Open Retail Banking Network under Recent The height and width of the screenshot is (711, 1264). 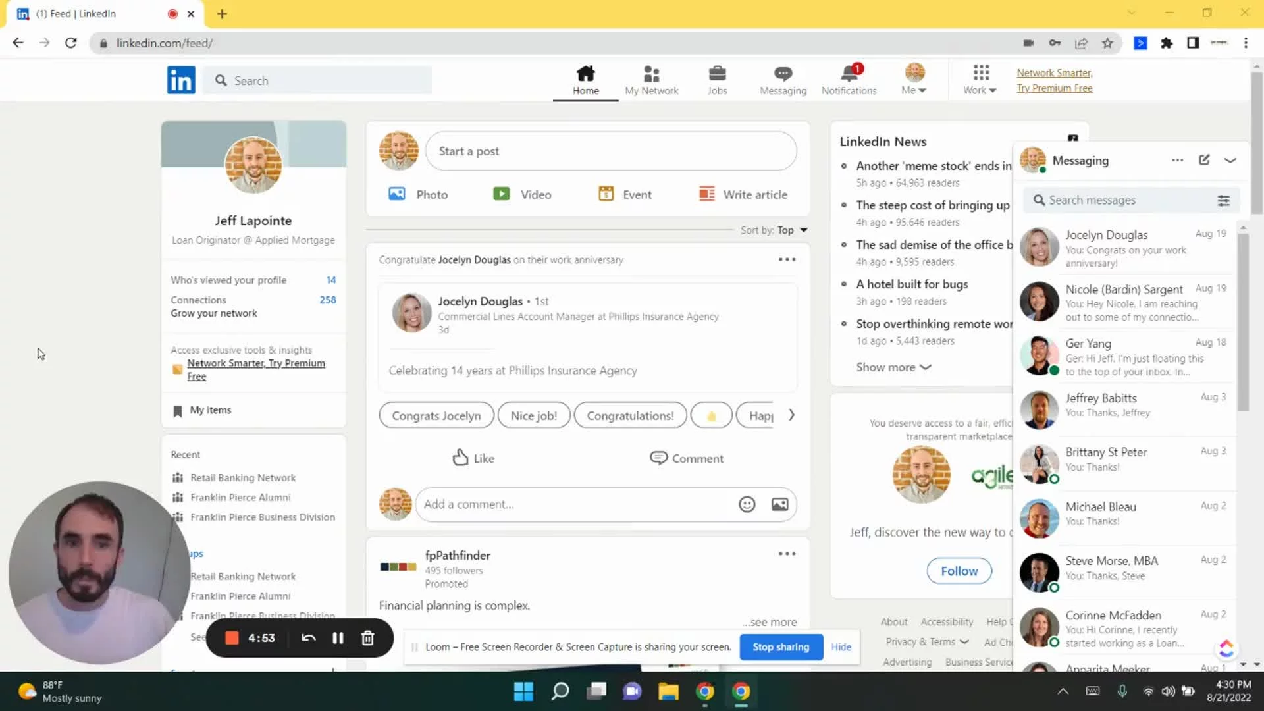tap(243, 478)
